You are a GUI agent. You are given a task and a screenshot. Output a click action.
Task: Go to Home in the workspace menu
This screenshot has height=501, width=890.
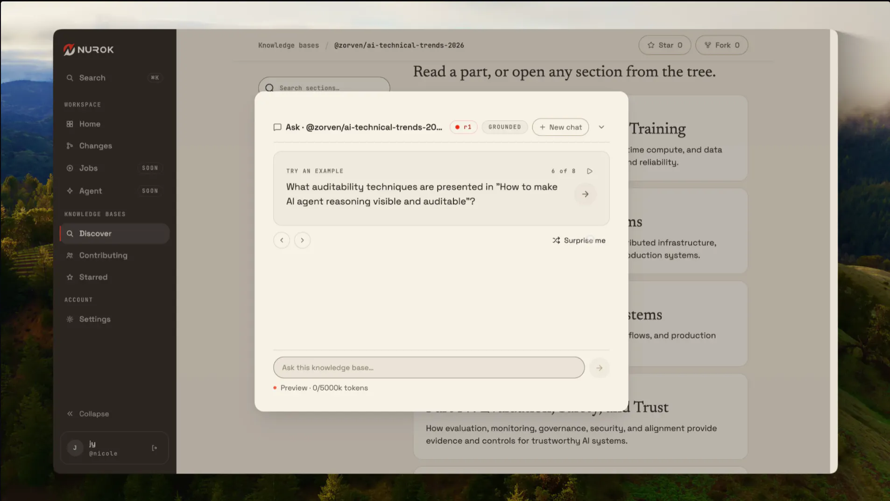pos(114,124)
